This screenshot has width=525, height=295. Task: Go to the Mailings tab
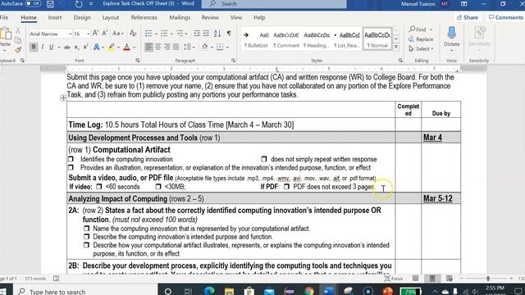180,17
